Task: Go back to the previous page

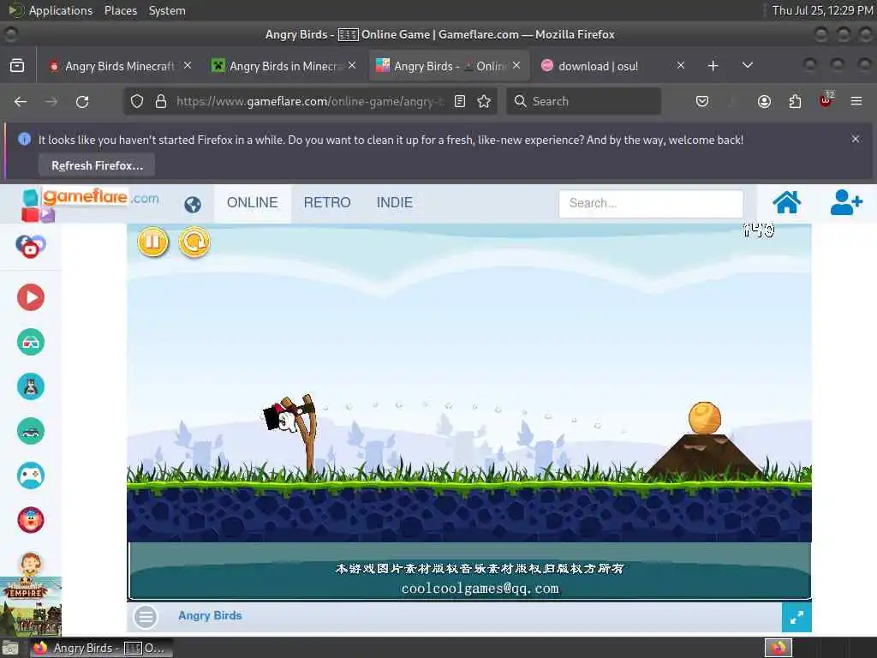Action: coord(21,101)
